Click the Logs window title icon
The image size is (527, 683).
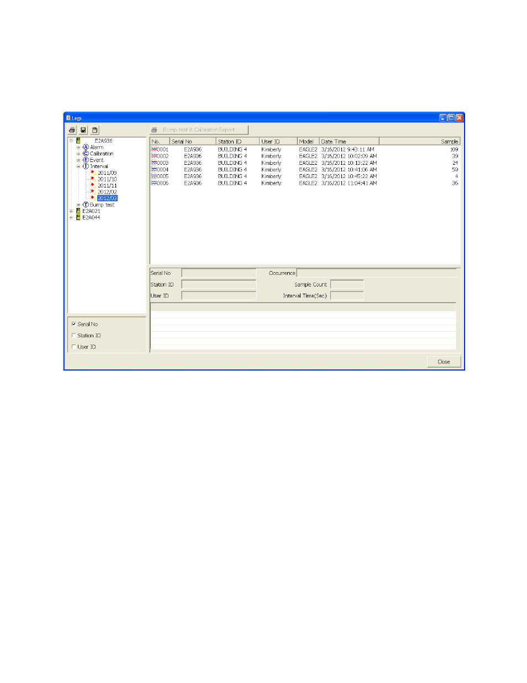click(x=68, y=118)
